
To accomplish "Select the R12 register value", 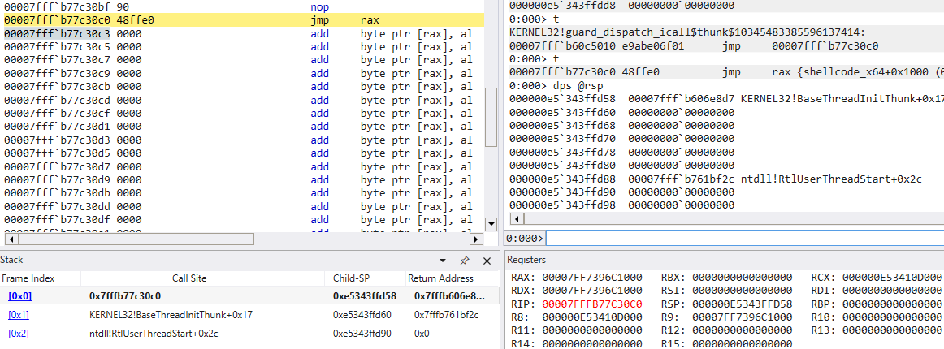I will tap(742, 330).
